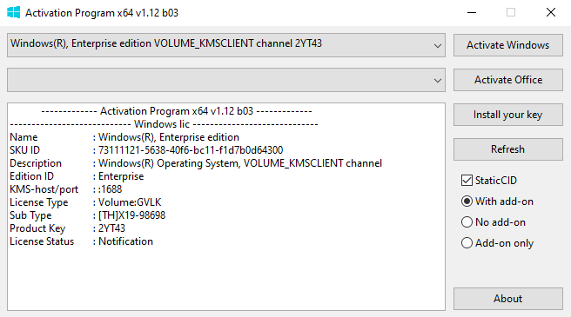Image resolution: width=571 pixels, height=317 pixels.
Task: Minimize the Activation Program window
Action: (x=472, y=13)
